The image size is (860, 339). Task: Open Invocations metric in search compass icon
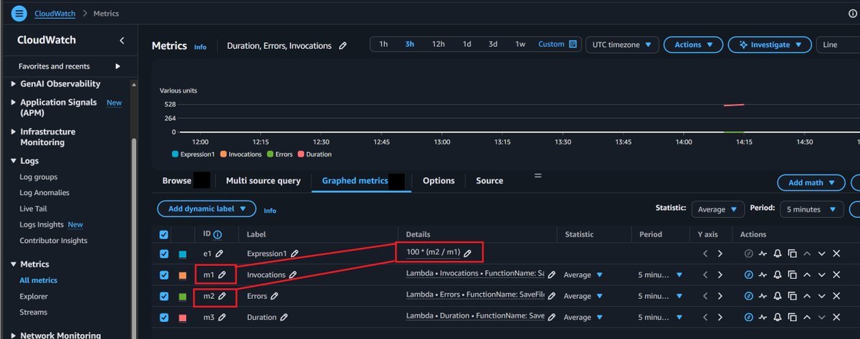(749, 274)
